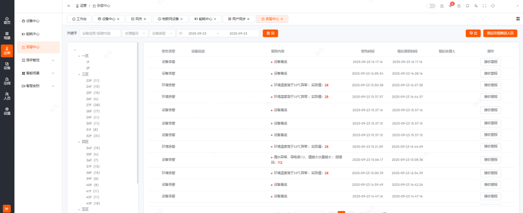Viewport: 523px width, 213px height.
Task: Open the user dropdown chevron at top right
Action: (517, 6)
